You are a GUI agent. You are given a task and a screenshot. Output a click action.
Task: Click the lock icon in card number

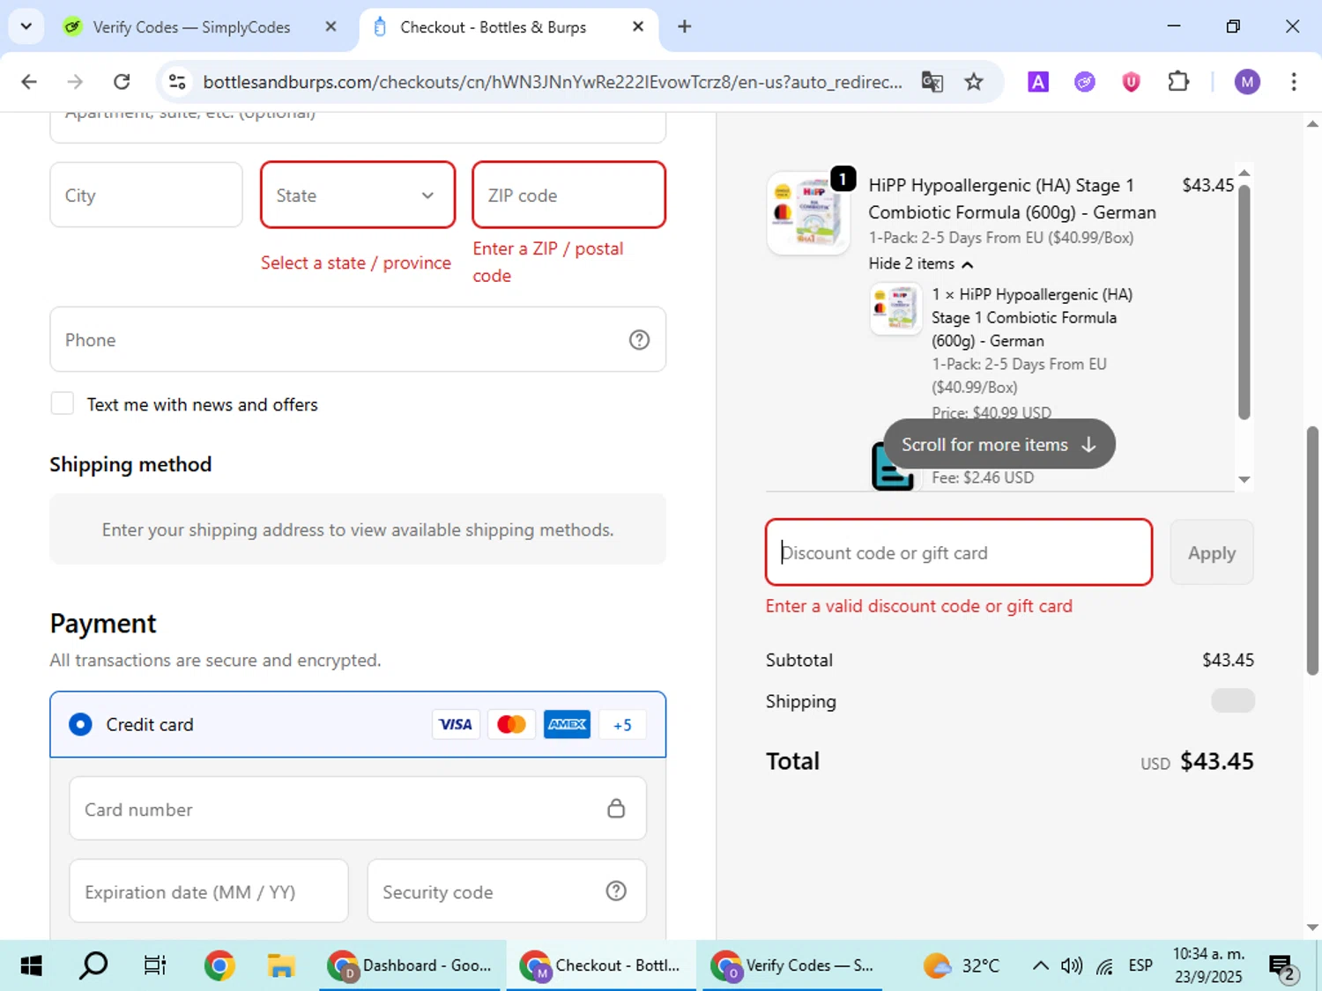tap(616, 808)
